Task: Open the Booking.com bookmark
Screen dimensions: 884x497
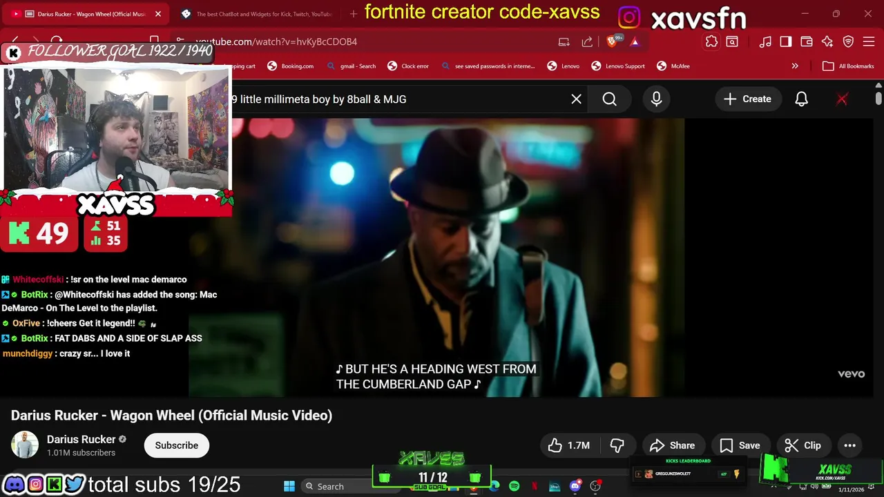Action: click(291, 66)
